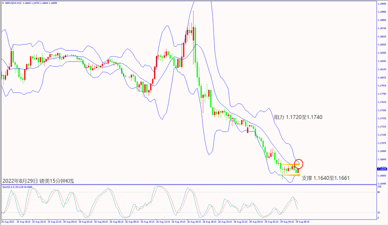
Task: Click the support label 支撑 1.1640至1.1661
Action: [326, 178]
